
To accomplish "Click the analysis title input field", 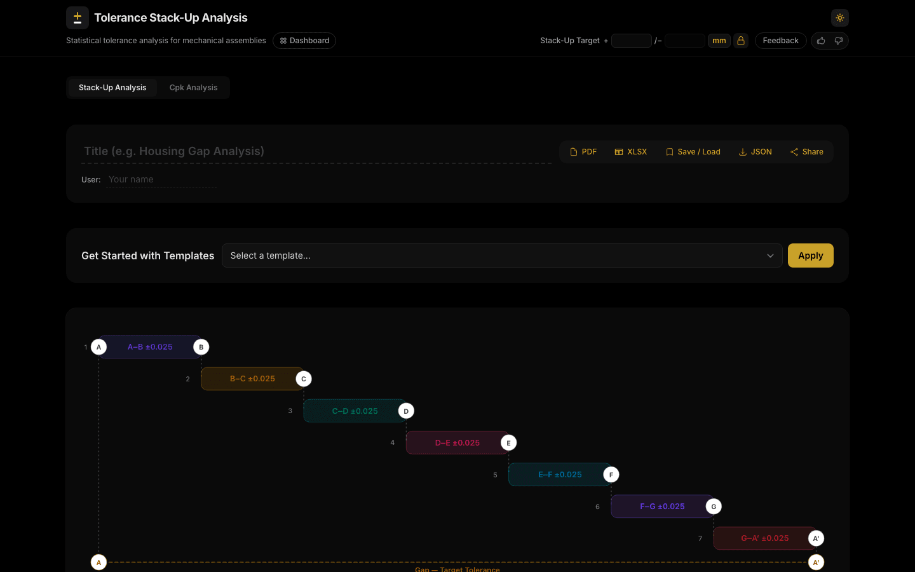I will click(x=254, y=151).
